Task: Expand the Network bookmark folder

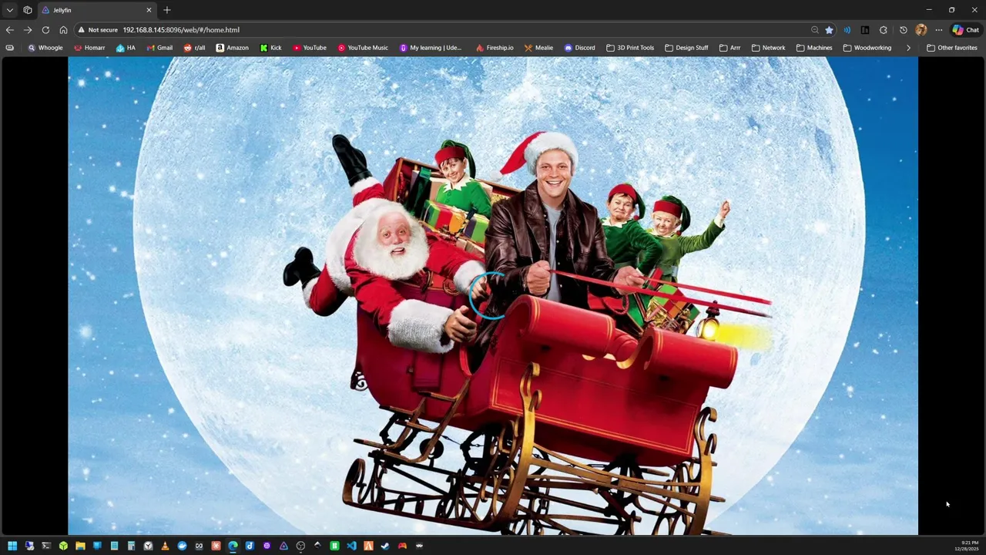Action: tap(767, 48)
